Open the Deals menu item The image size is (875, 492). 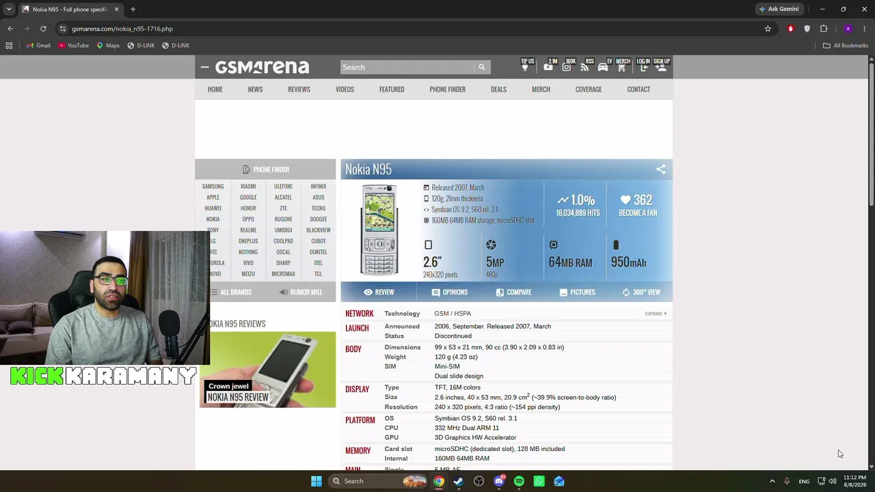point(498,90)
